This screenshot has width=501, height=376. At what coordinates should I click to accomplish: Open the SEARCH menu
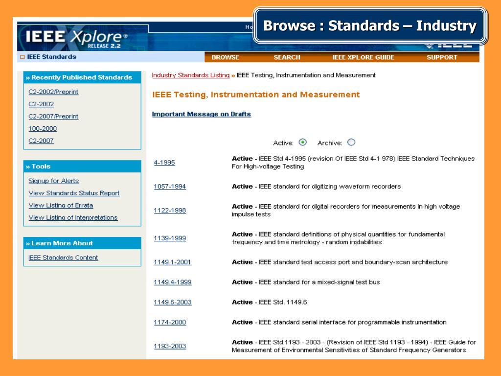click(x=287, y=57)
